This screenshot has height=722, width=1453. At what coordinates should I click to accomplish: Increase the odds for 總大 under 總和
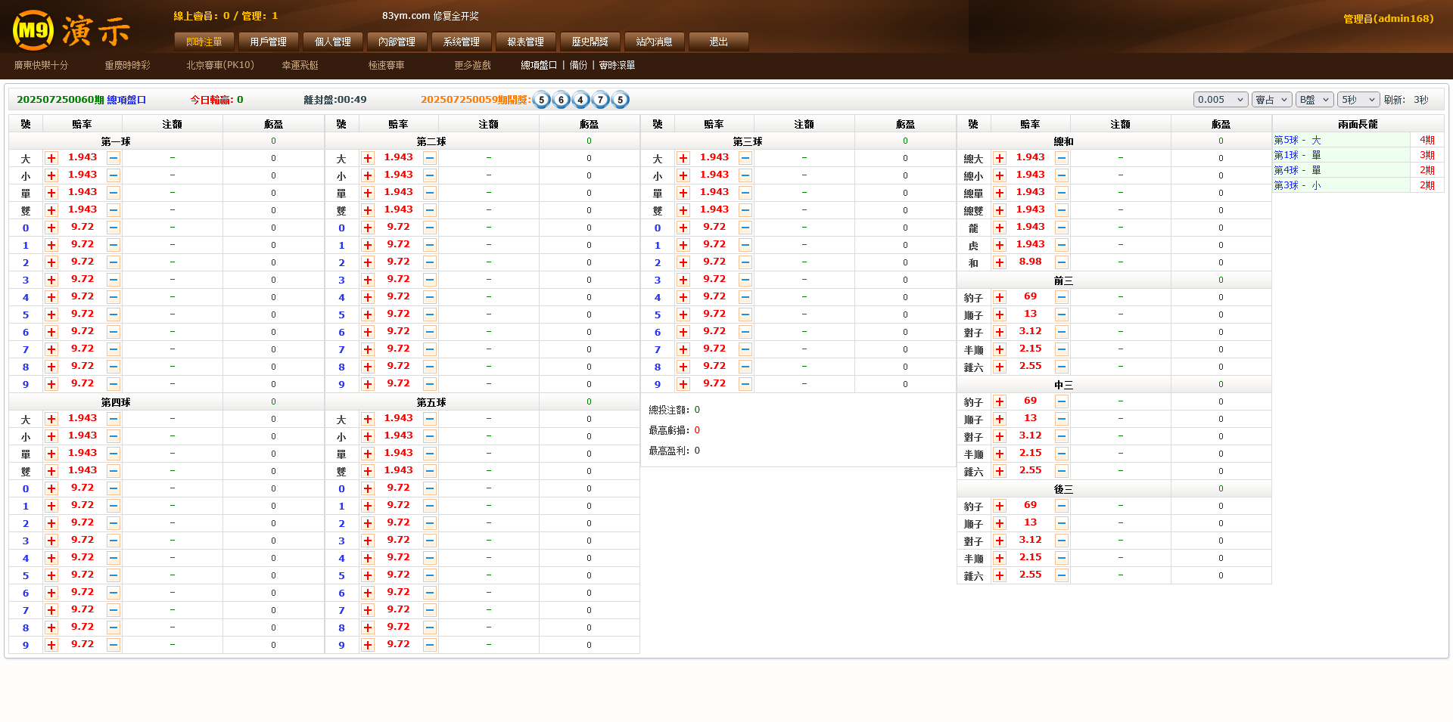pyautogui.click(x=1000, y=158)
